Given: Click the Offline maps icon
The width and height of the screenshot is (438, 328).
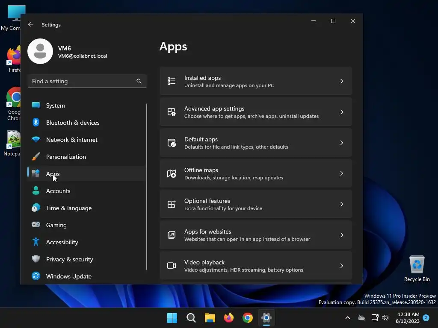Looking at the screenshot, I should point(172,173).
